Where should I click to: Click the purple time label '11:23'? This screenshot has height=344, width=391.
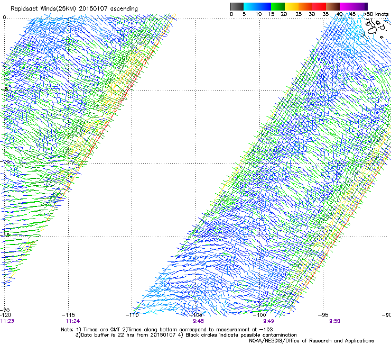click(7, 321)
